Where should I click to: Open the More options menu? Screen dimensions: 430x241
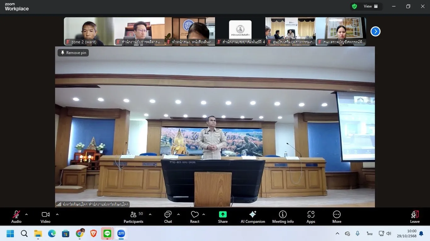[x=337, y=217]
